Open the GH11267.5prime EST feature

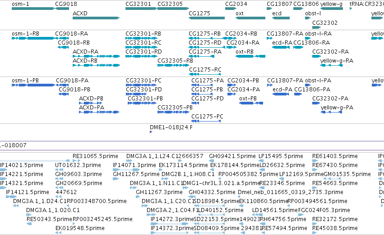tap(116, 179)
